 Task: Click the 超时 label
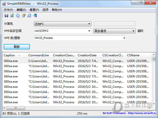pyautogui.click(x=140, y=31)
